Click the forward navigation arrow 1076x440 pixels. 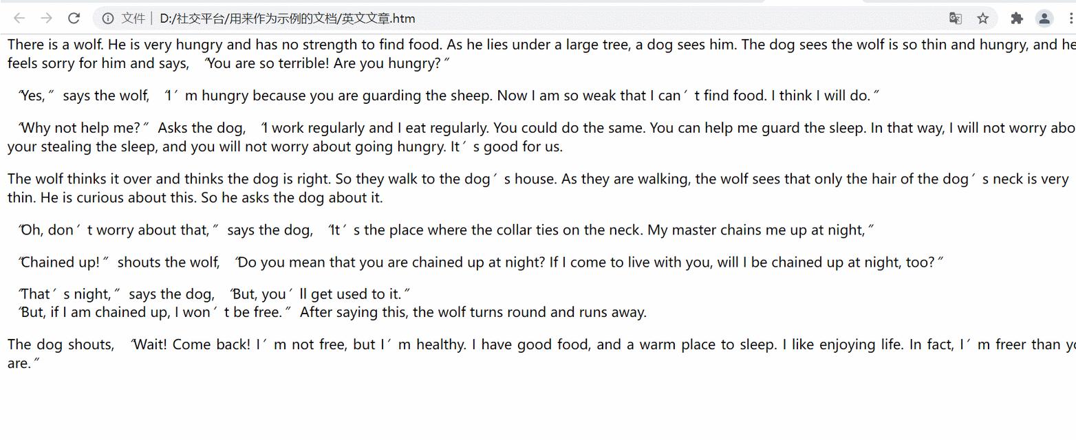click(46, 19)
